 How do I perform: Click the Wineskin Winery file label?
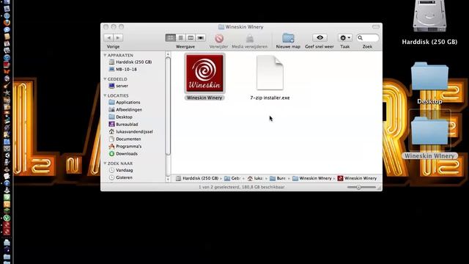[204, 98]
